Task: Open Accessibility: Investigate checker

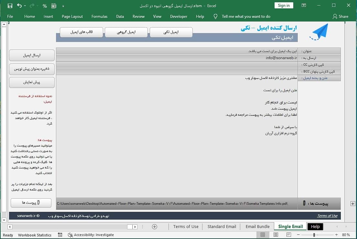Action: click(x=91, y=235)
